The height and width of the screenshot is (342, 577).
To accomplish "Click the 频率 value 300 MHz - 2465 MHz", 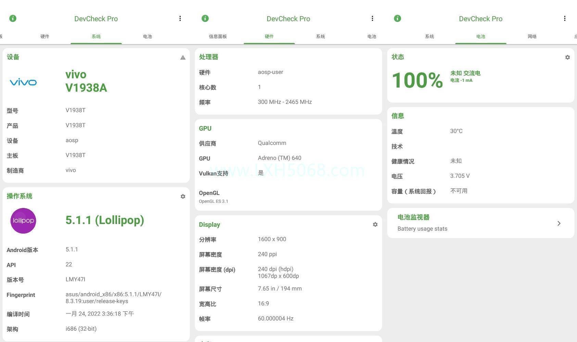I will 285,102.
